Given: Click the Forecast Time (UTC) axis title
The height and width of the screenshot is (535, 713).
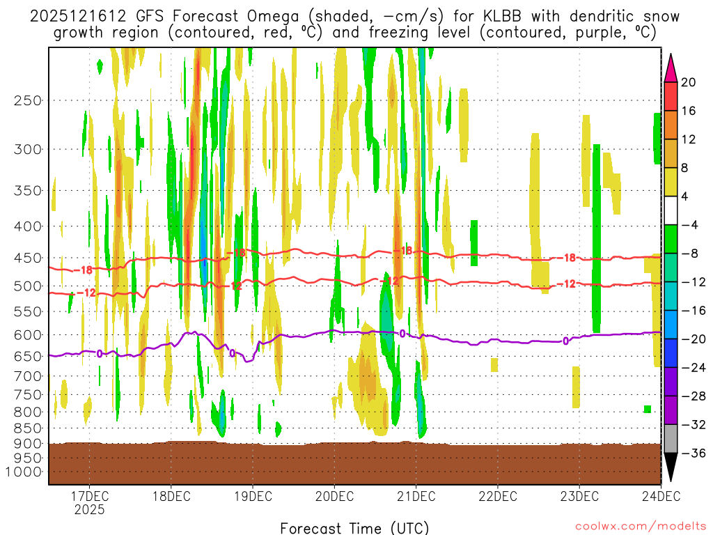Looking at the screenshot, I should click(x=354, y=528).
